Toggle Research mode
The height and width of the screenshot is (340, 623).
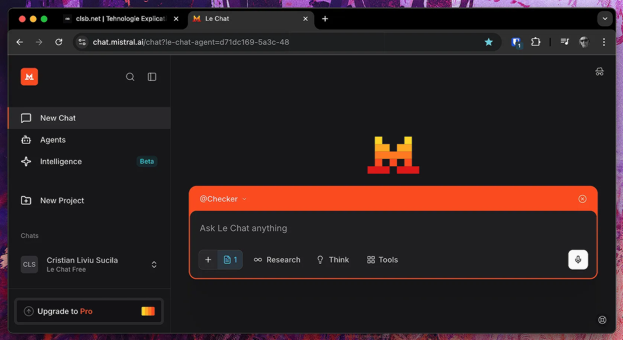(x=277, y=260)
